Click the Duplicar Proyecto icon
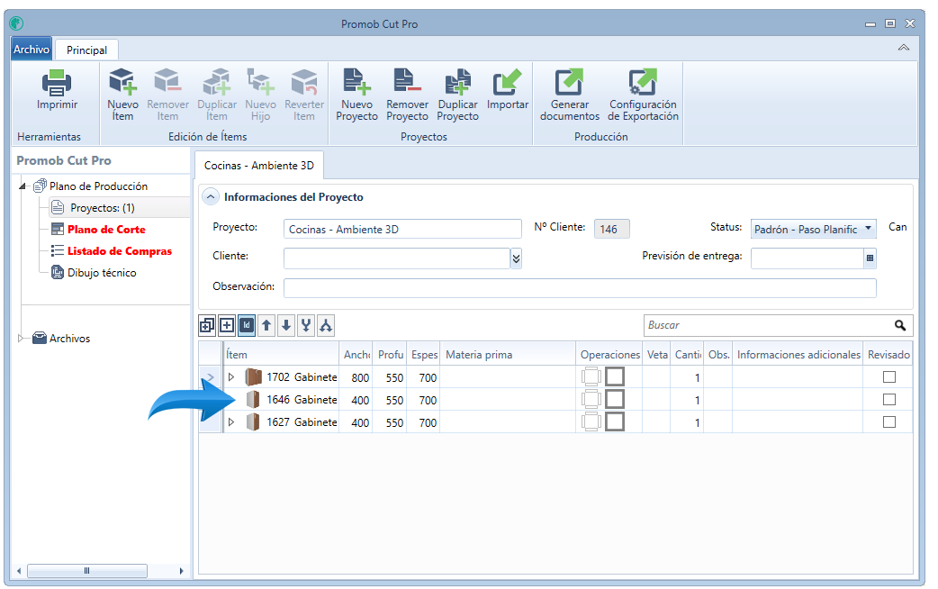This screenshot has height=589, width=938. (x=457, y=82)
